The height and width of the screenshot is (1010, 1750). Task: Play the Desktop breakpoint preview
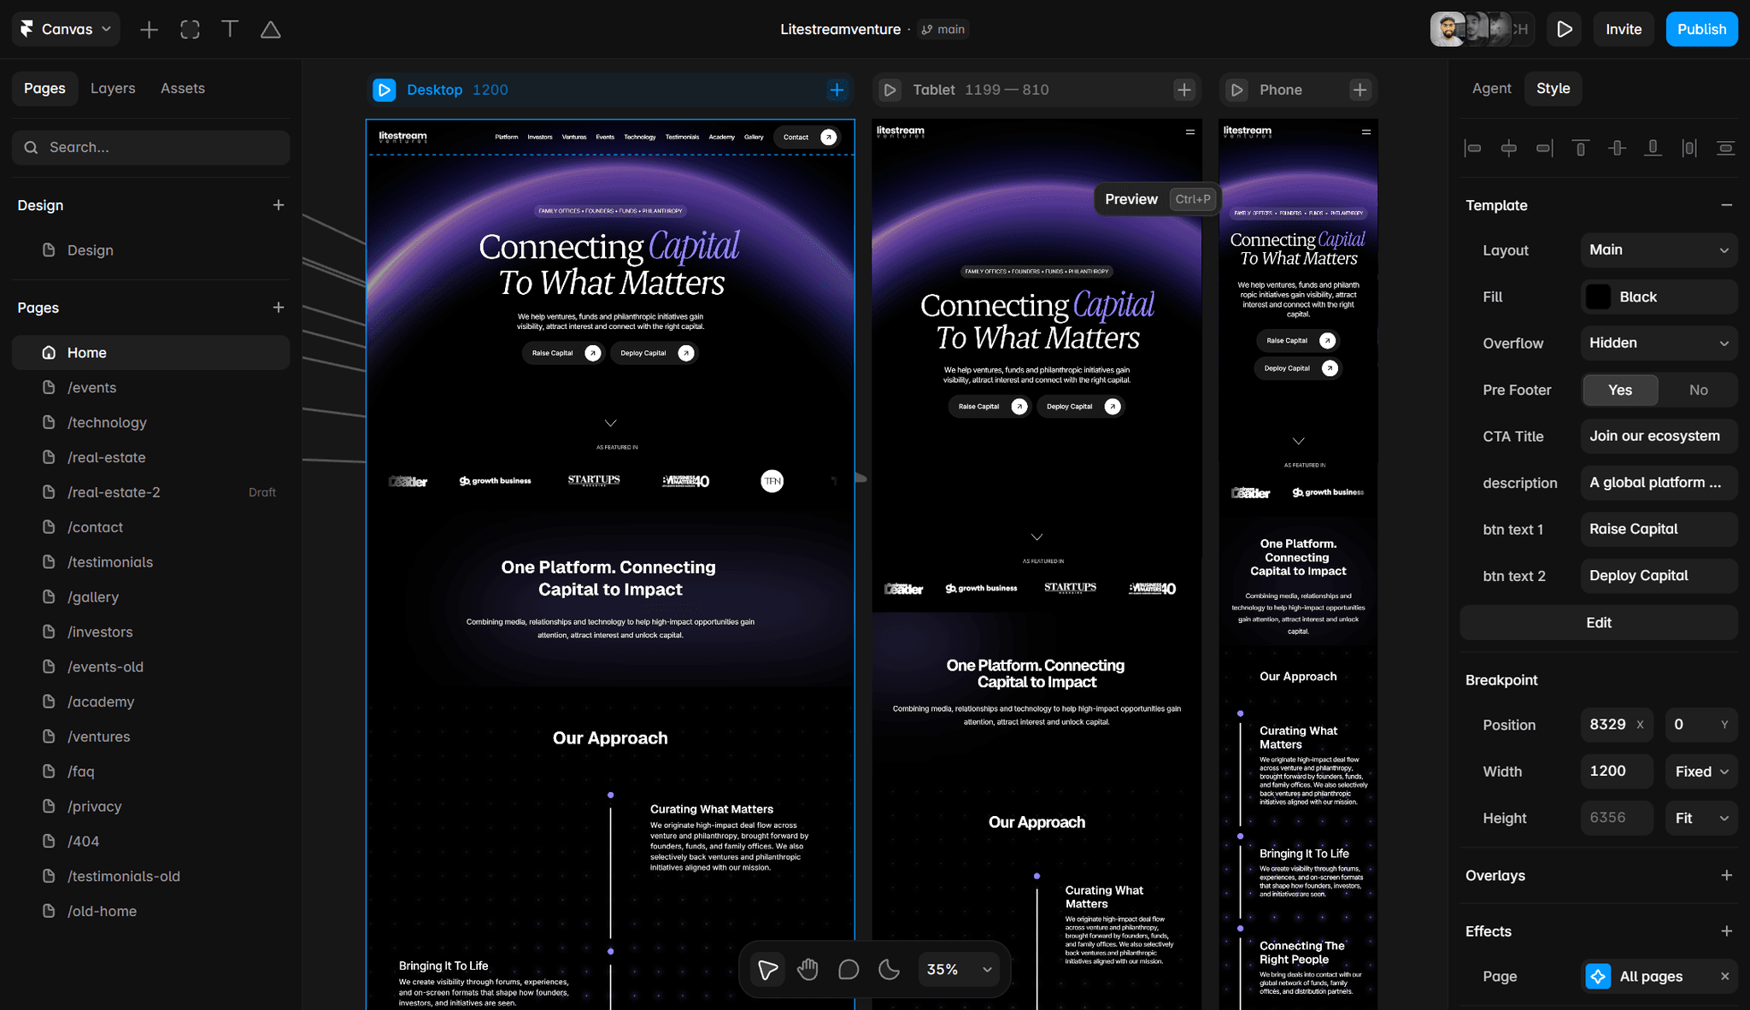[x=385, y=90]
